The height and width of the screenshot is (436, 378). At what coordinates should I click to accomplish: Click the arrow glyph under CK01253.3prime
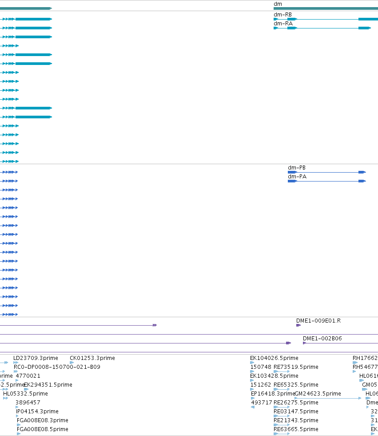point(72,363)
